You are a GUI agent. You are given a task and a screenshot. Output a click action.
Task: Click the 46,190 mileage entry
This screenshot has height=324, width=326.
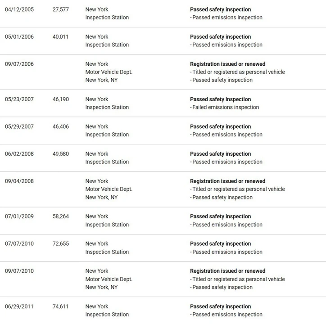60,99
